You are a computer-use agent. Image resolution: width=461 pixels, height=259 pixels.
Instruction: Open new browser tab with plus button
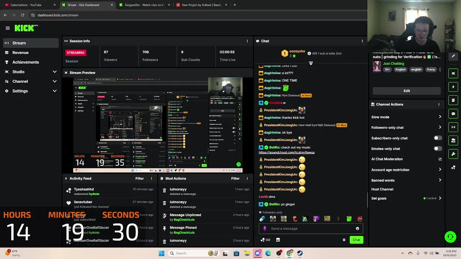coord(234,5)
